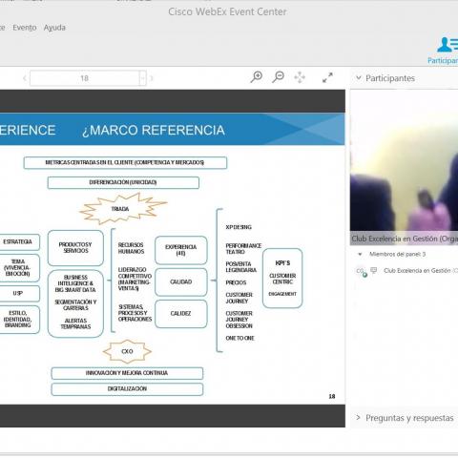Click the CG presenter status icon
The height and width of the screenshot is (458, 458).
(361, 271)
